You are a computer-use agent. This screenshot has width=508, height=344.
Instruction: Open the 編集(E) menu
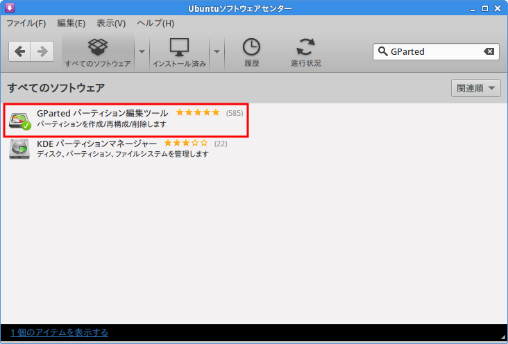point(71,23)
